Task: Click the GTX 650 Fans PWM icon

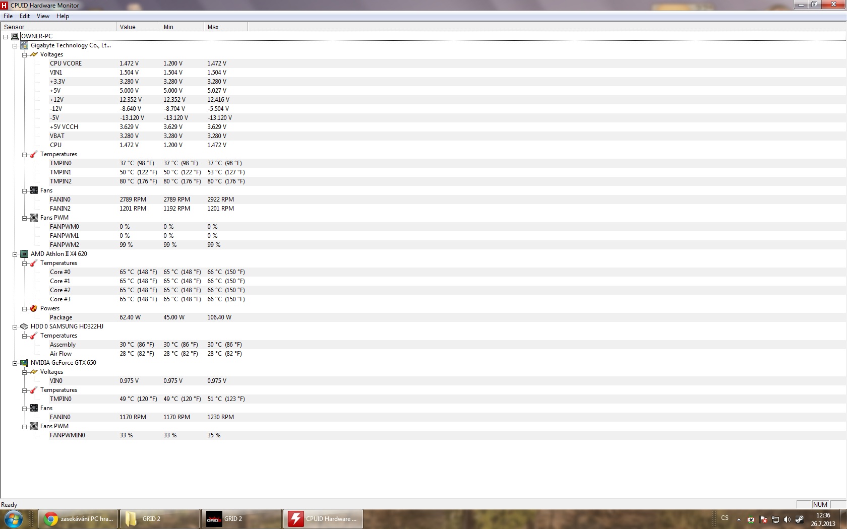Action: pyautogui.click(x=34, y=426)
